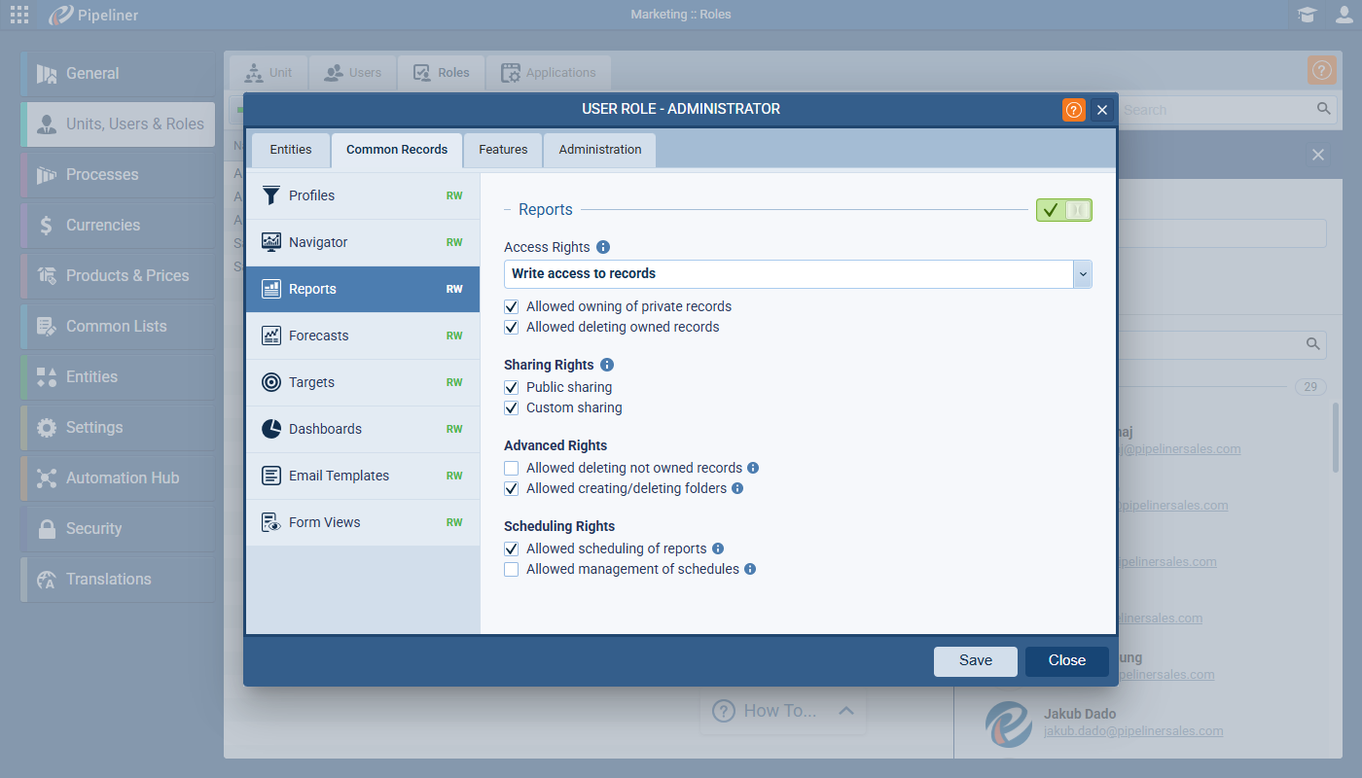Screen dimensions: 1362x778
Task: Click the orange help icon in dialog header
Action: [1073, 110]
